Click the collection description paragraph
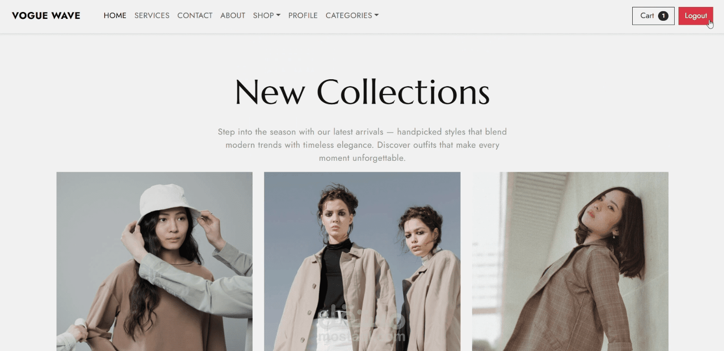The width and height of the screenshot is (724, 351). pyautogui.click(x=362, y=145)
